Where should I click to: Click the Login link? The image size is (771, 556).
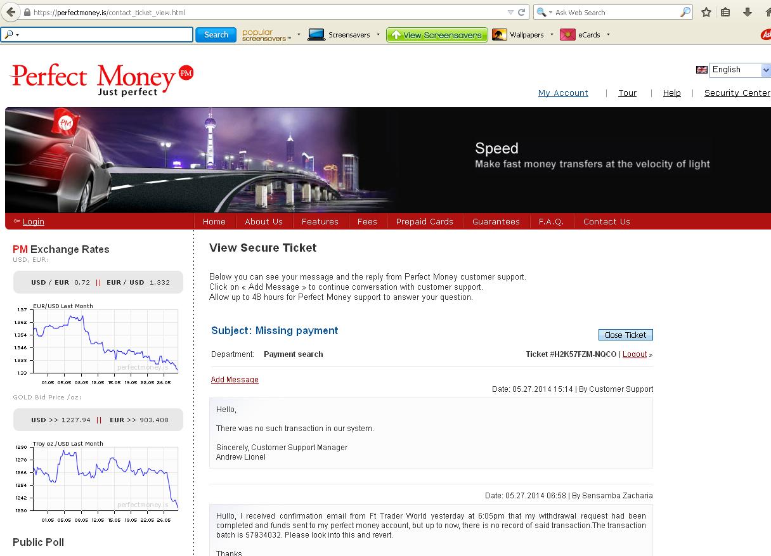34,221
